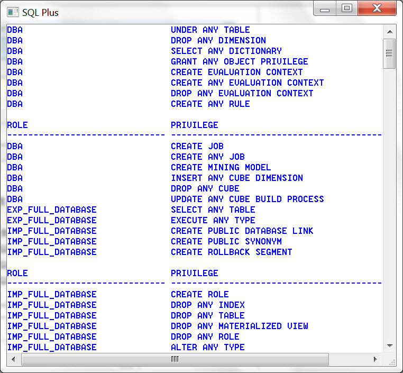Click the UPDATE ANY CUBE BUILD PROCESS text
Image resolution: width=403 pixels, height=373 pixels.
click(x=247, y=199)
